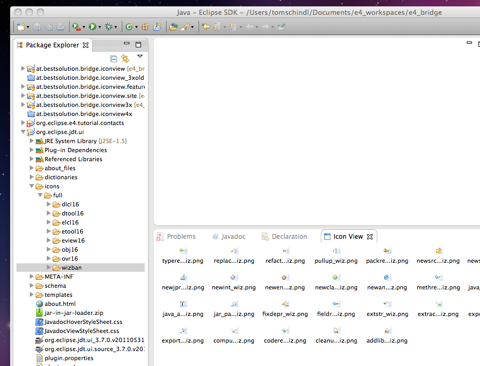
Task: Select about.html in Package Explorer
Action: (x=60, y=304)
